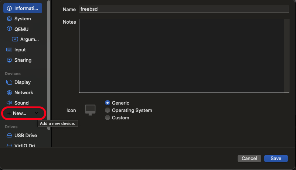Open the Sharing settings section
The image size is (296, 170).
[x=23, y=60]
